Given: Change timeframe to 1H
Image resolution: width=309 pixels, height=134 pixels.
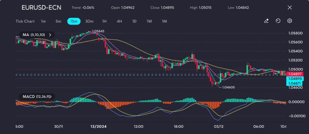Looking at the screenshot, I should tap(104, 21).
